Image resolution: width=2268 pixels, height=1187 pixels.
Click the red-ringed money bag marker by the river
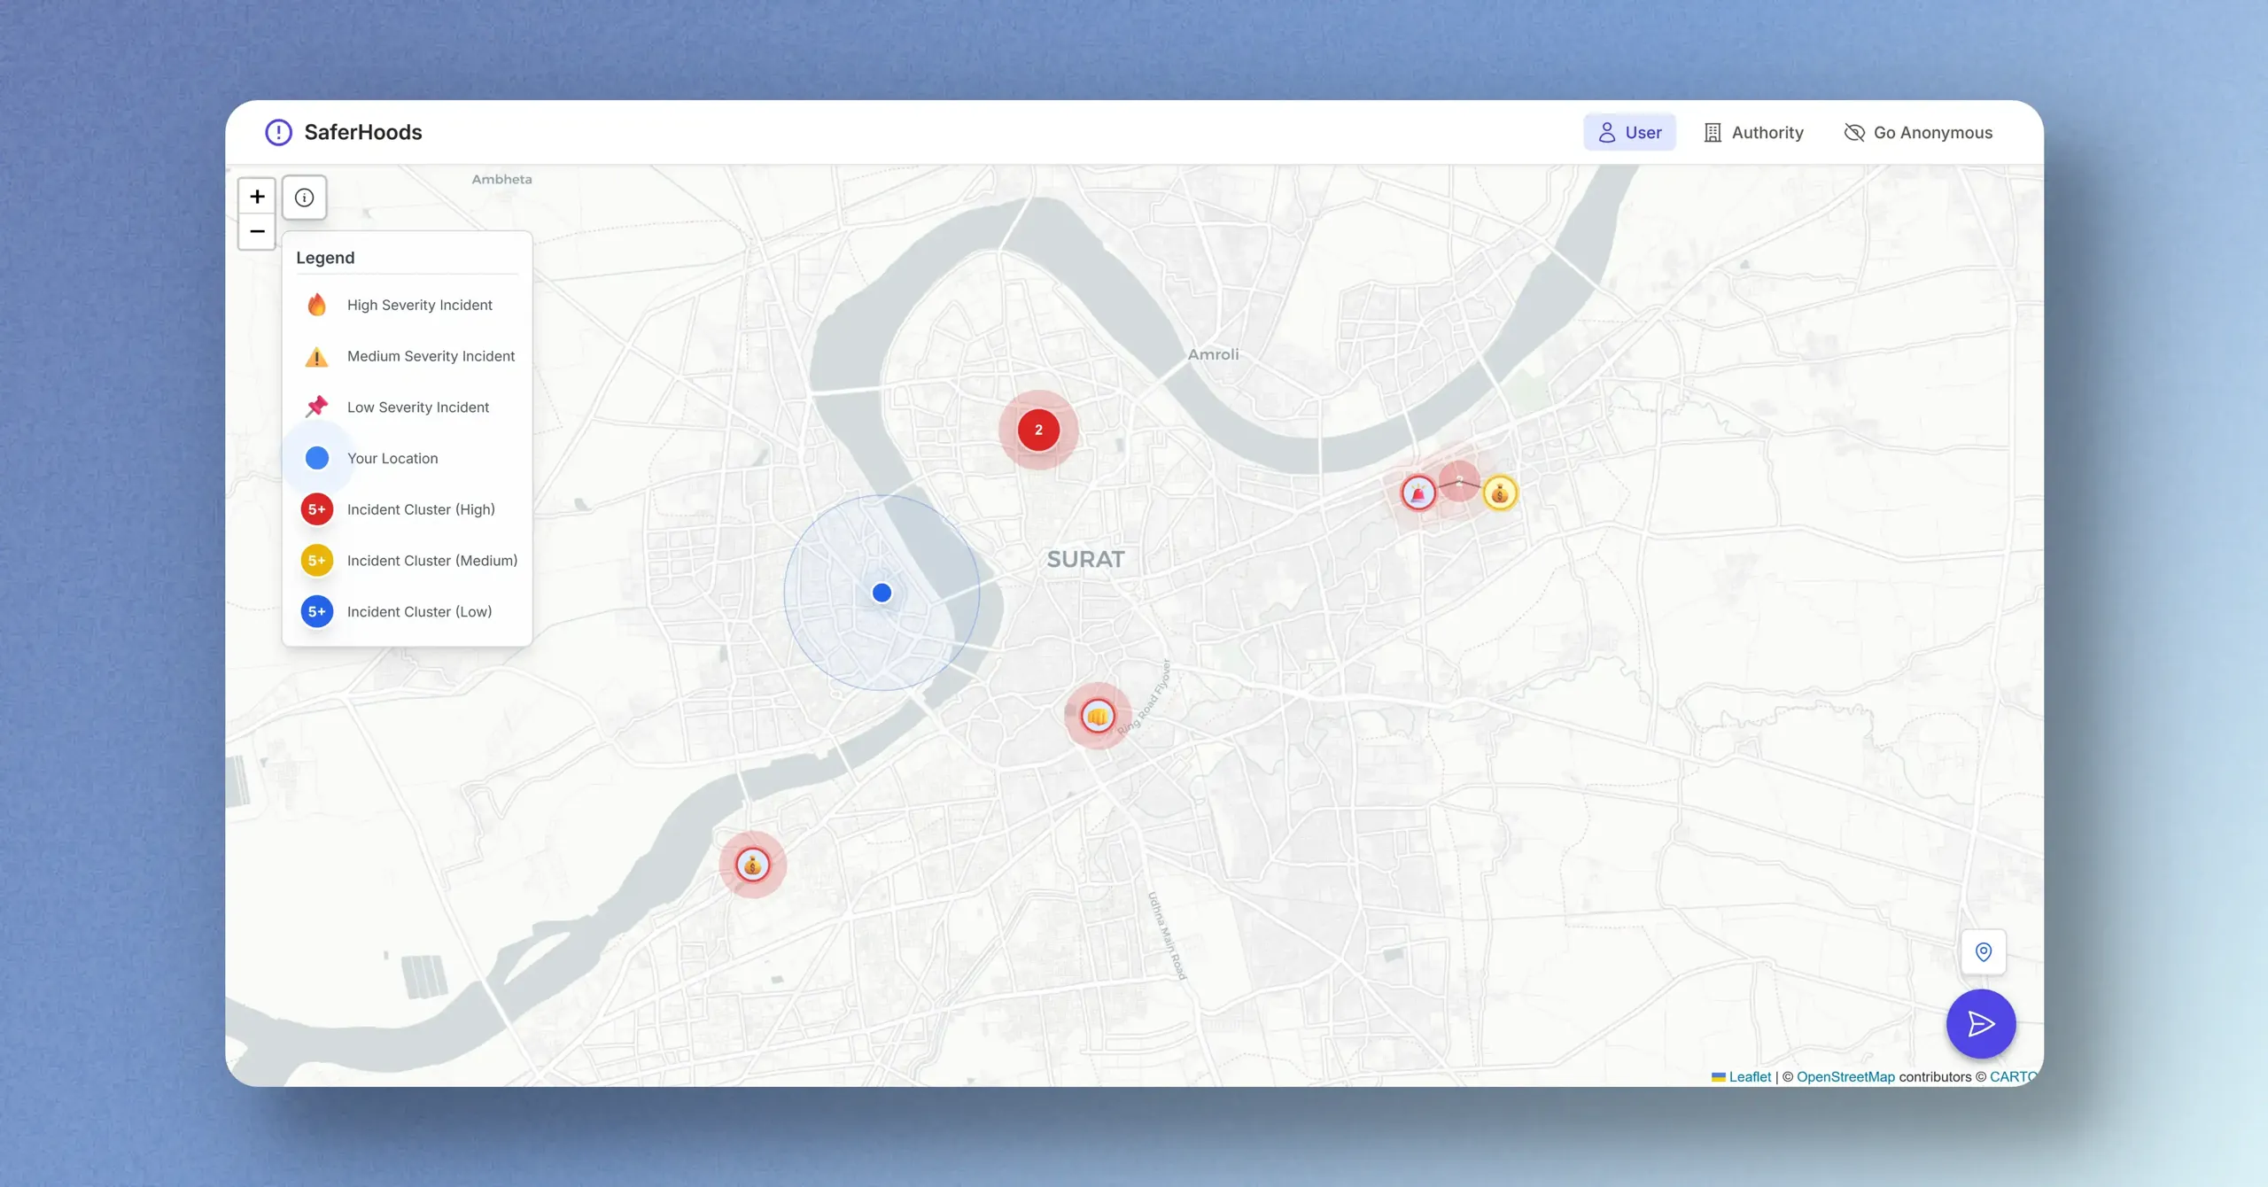click(x=752, y=865)
